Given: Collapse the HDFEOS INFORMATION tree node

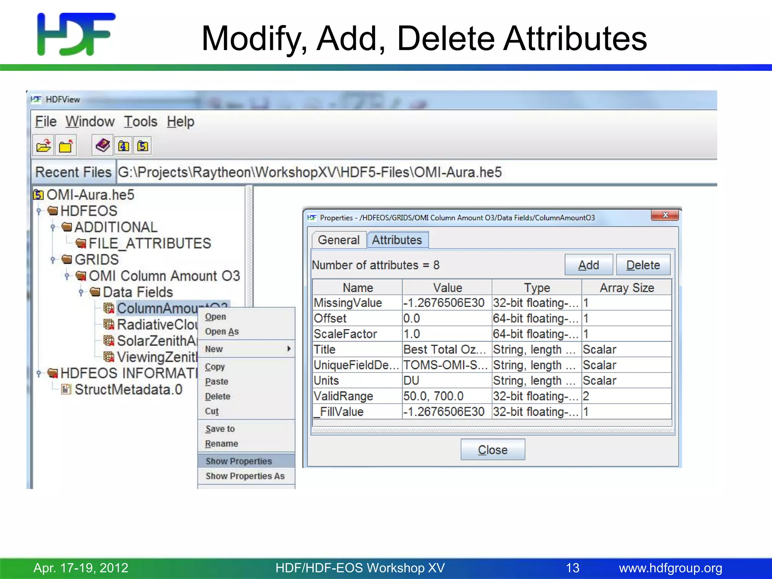Looking at the screenshot, I should 38,373.
